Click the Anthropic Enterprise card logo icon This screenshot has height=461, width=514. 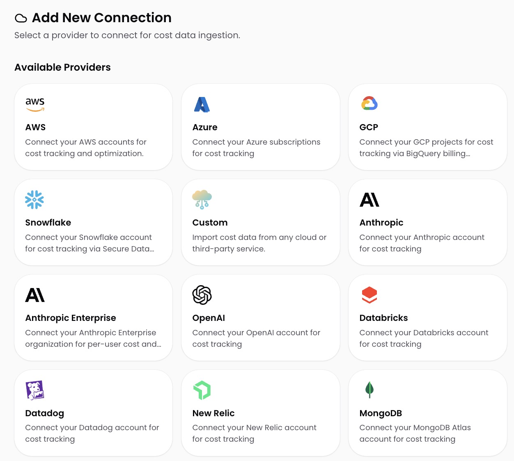(35, 295)
